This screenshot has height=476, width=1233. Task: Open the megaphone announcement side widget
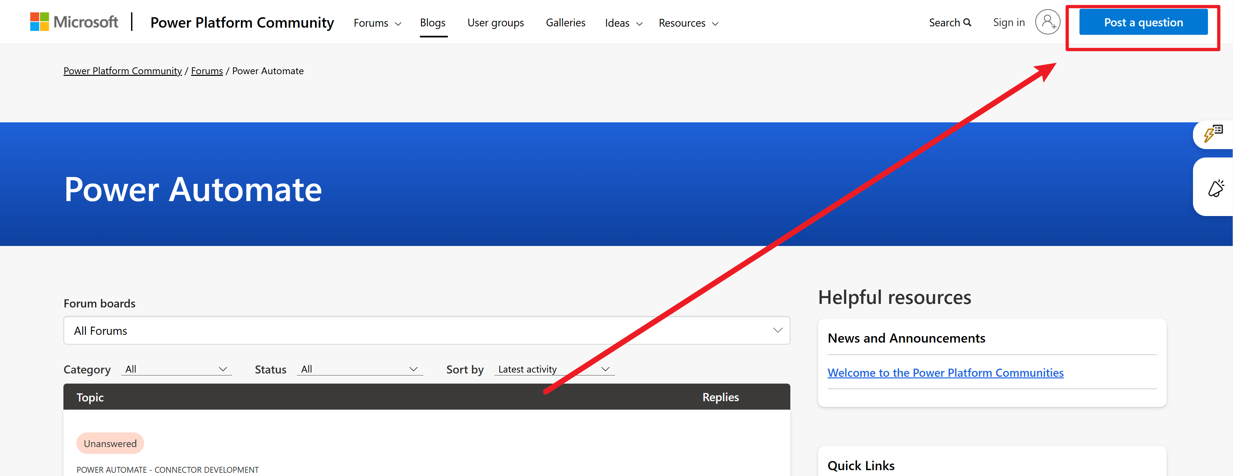tap(1215, 188)
